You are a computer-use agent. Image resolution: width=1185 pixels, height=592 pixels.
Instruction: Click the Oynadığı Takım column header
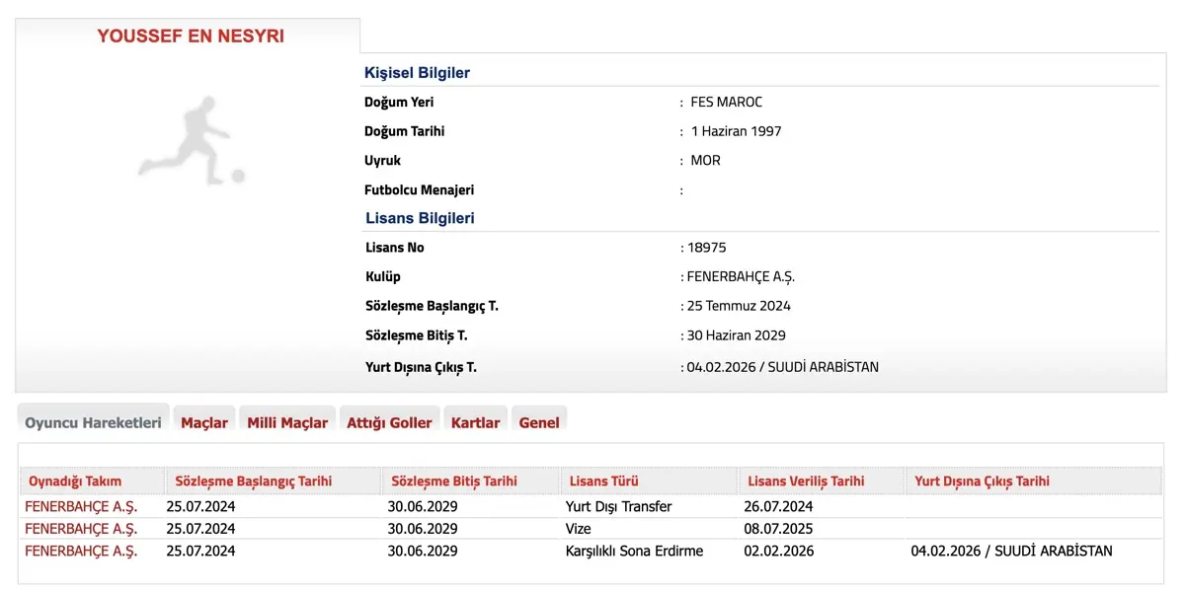(x=75, y=481)
